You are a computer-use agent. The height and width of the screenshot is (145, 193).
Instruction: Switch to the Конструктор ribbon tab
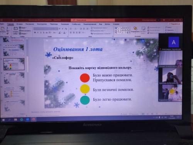point(42,24)
